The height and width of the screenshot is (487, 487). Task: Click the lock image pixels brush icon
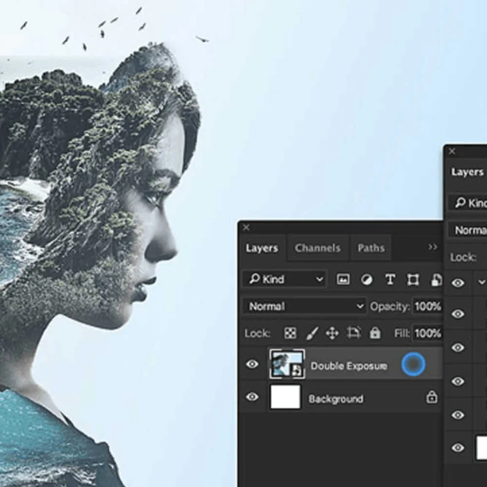point(312,334)
